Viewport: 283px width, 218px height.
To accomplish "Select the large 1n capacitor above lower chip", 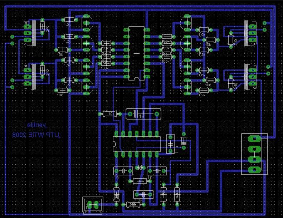I will tap(143, 114).
